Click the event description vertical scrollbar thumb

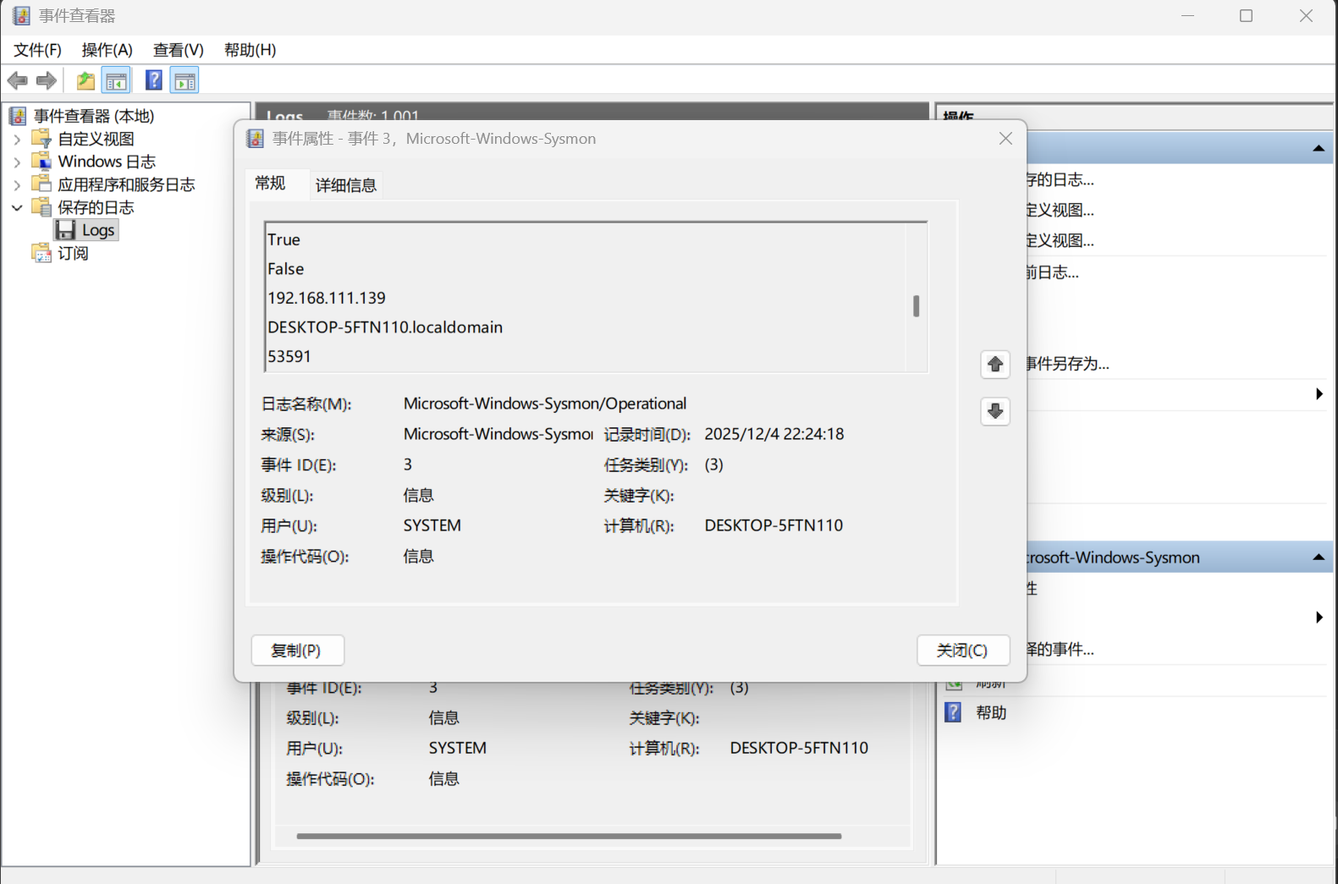(916, 305)
